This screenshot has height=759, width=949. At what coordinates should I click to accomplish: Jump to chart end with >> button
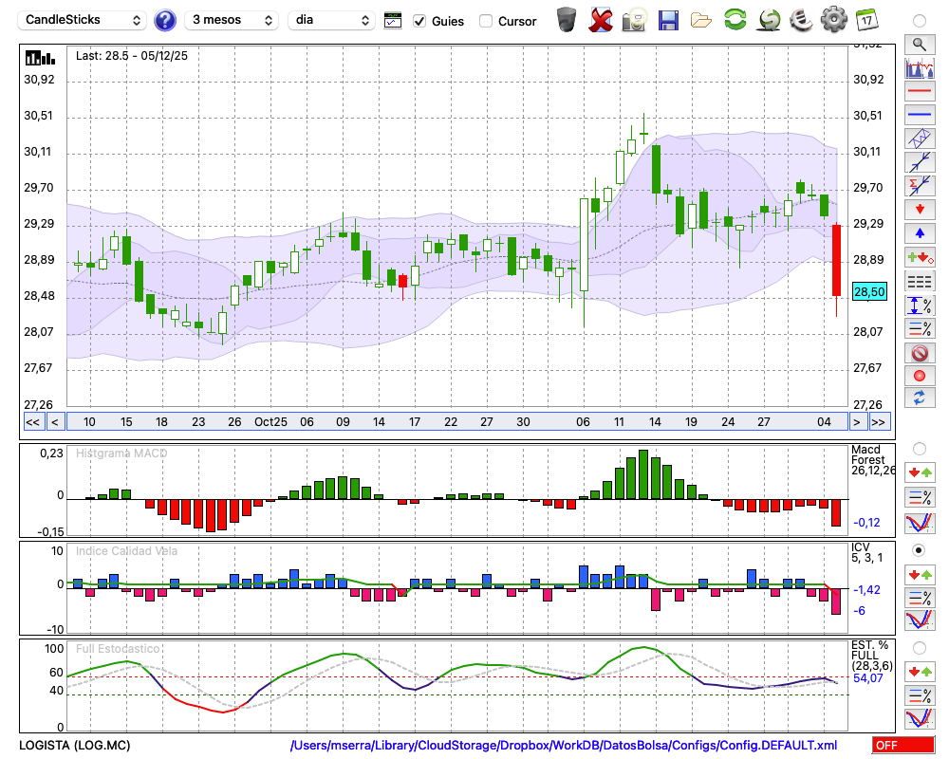(879, 422)
